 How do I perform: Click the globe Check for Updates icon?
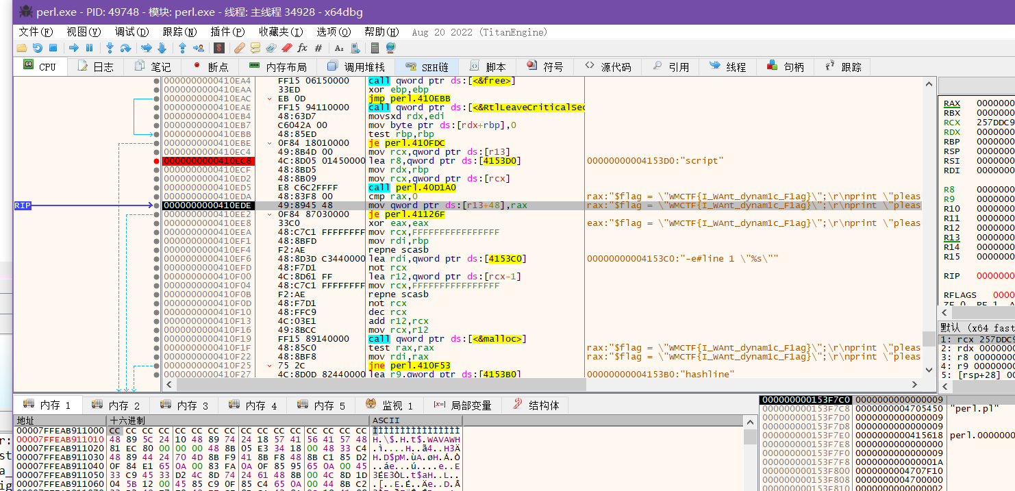390,48
